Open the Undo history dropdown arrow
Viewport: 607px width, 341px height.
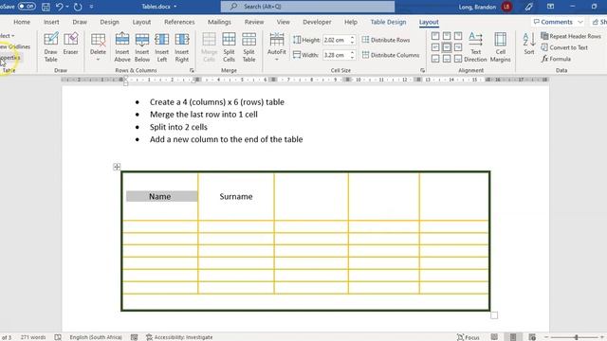pyautogui.click(x=67, y=7)
